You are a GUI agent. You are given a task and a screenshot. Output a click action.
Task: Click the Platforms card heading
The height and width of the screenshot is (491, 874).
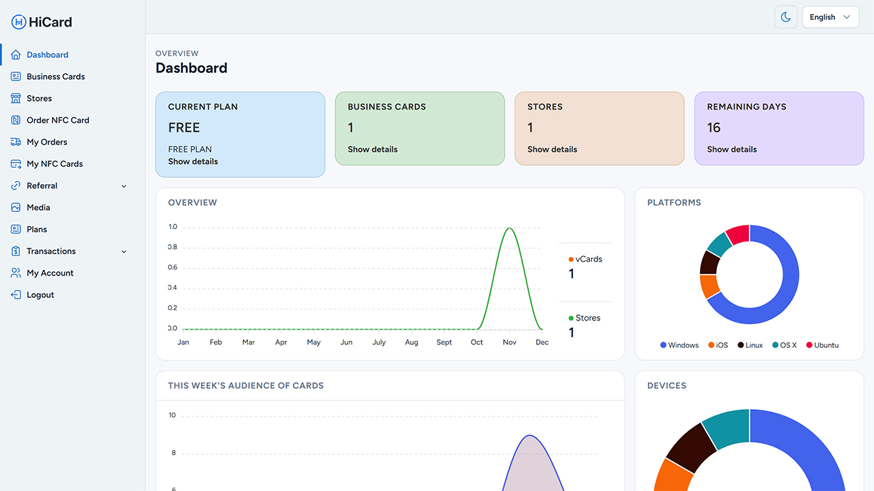[x=674, y=203]
